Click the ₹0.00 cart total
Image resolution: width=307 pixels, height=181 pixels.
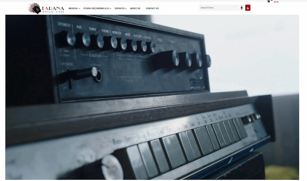click(x=276, y=2)
